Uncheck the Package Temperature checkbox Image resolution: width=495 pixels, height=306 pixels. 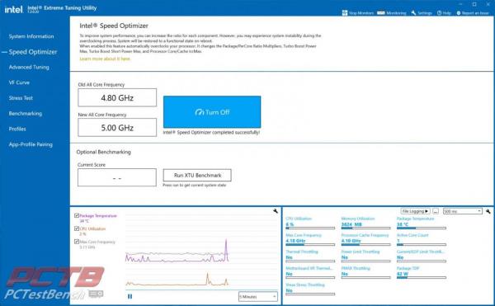(77, 215)
